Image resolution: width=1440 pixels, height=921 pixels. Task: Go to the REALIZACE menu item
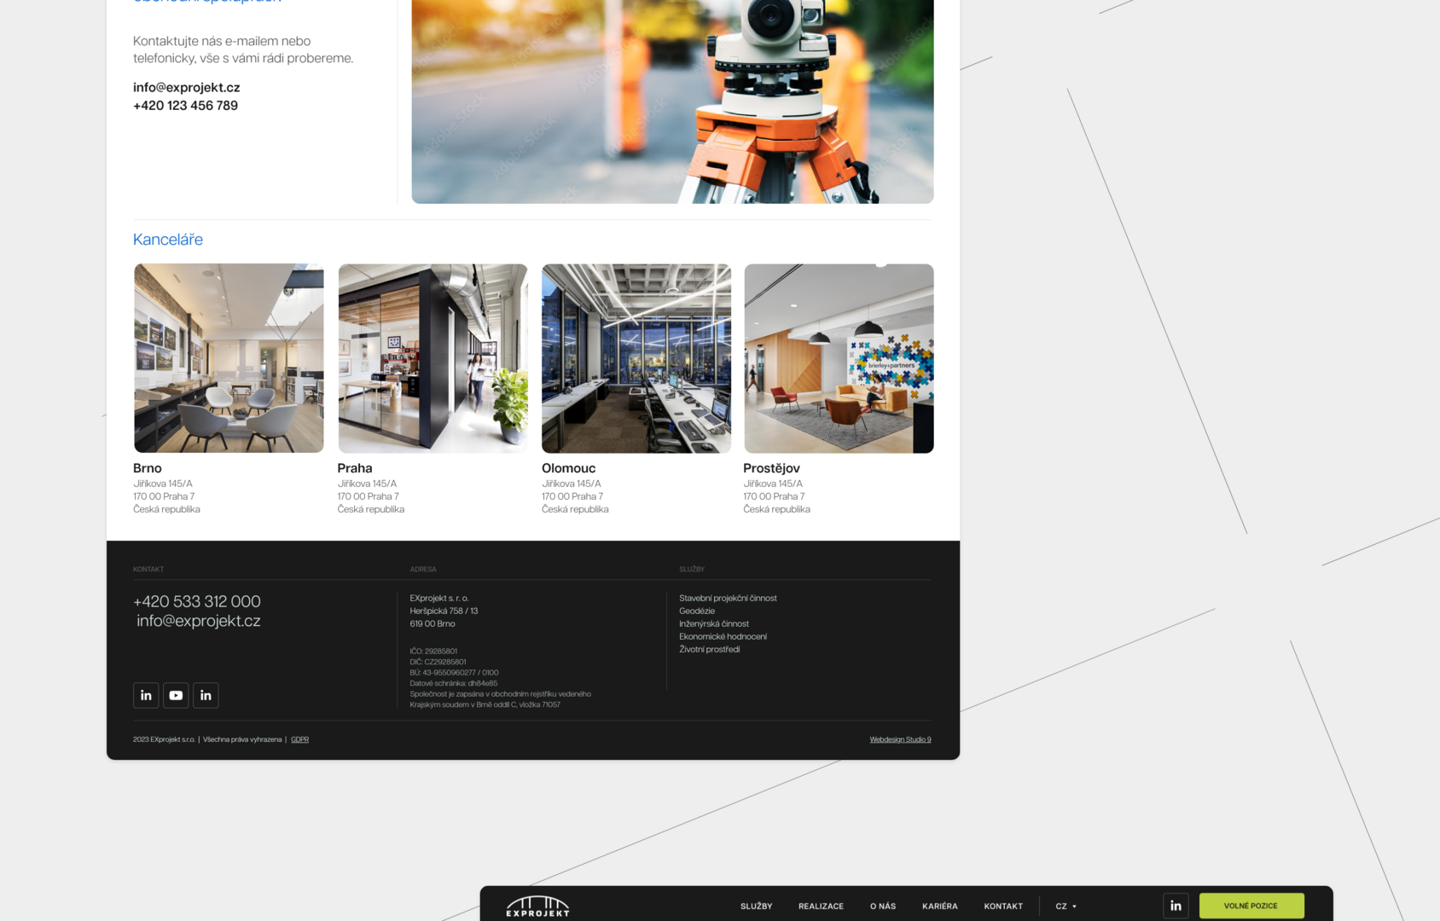[x=821, y=907]
